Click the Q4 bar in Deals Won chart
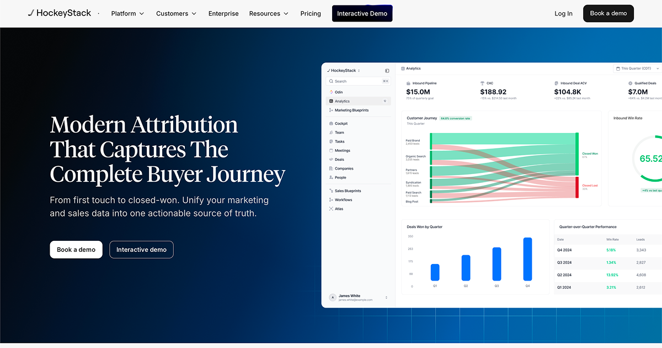Image resolution: width=662 pixels, height=348 pixels. tap(527, 259)
